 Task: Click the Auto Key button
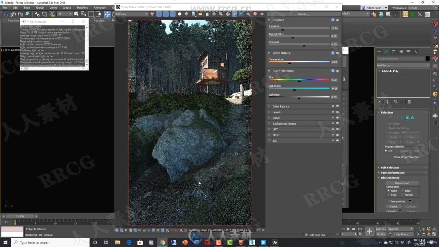point(381,229)
